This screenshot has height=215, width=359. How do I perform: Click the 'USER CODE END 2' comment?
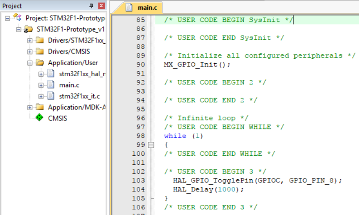[211, 100]
